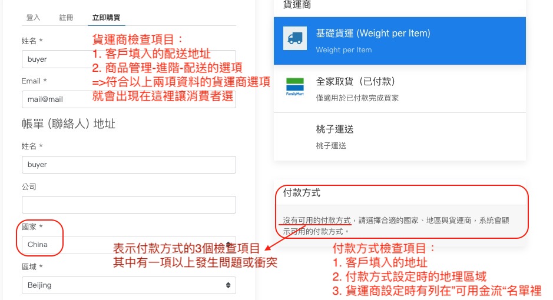Select 桃子運送 shipping option

pyautogui.click(x=399, y=137)
